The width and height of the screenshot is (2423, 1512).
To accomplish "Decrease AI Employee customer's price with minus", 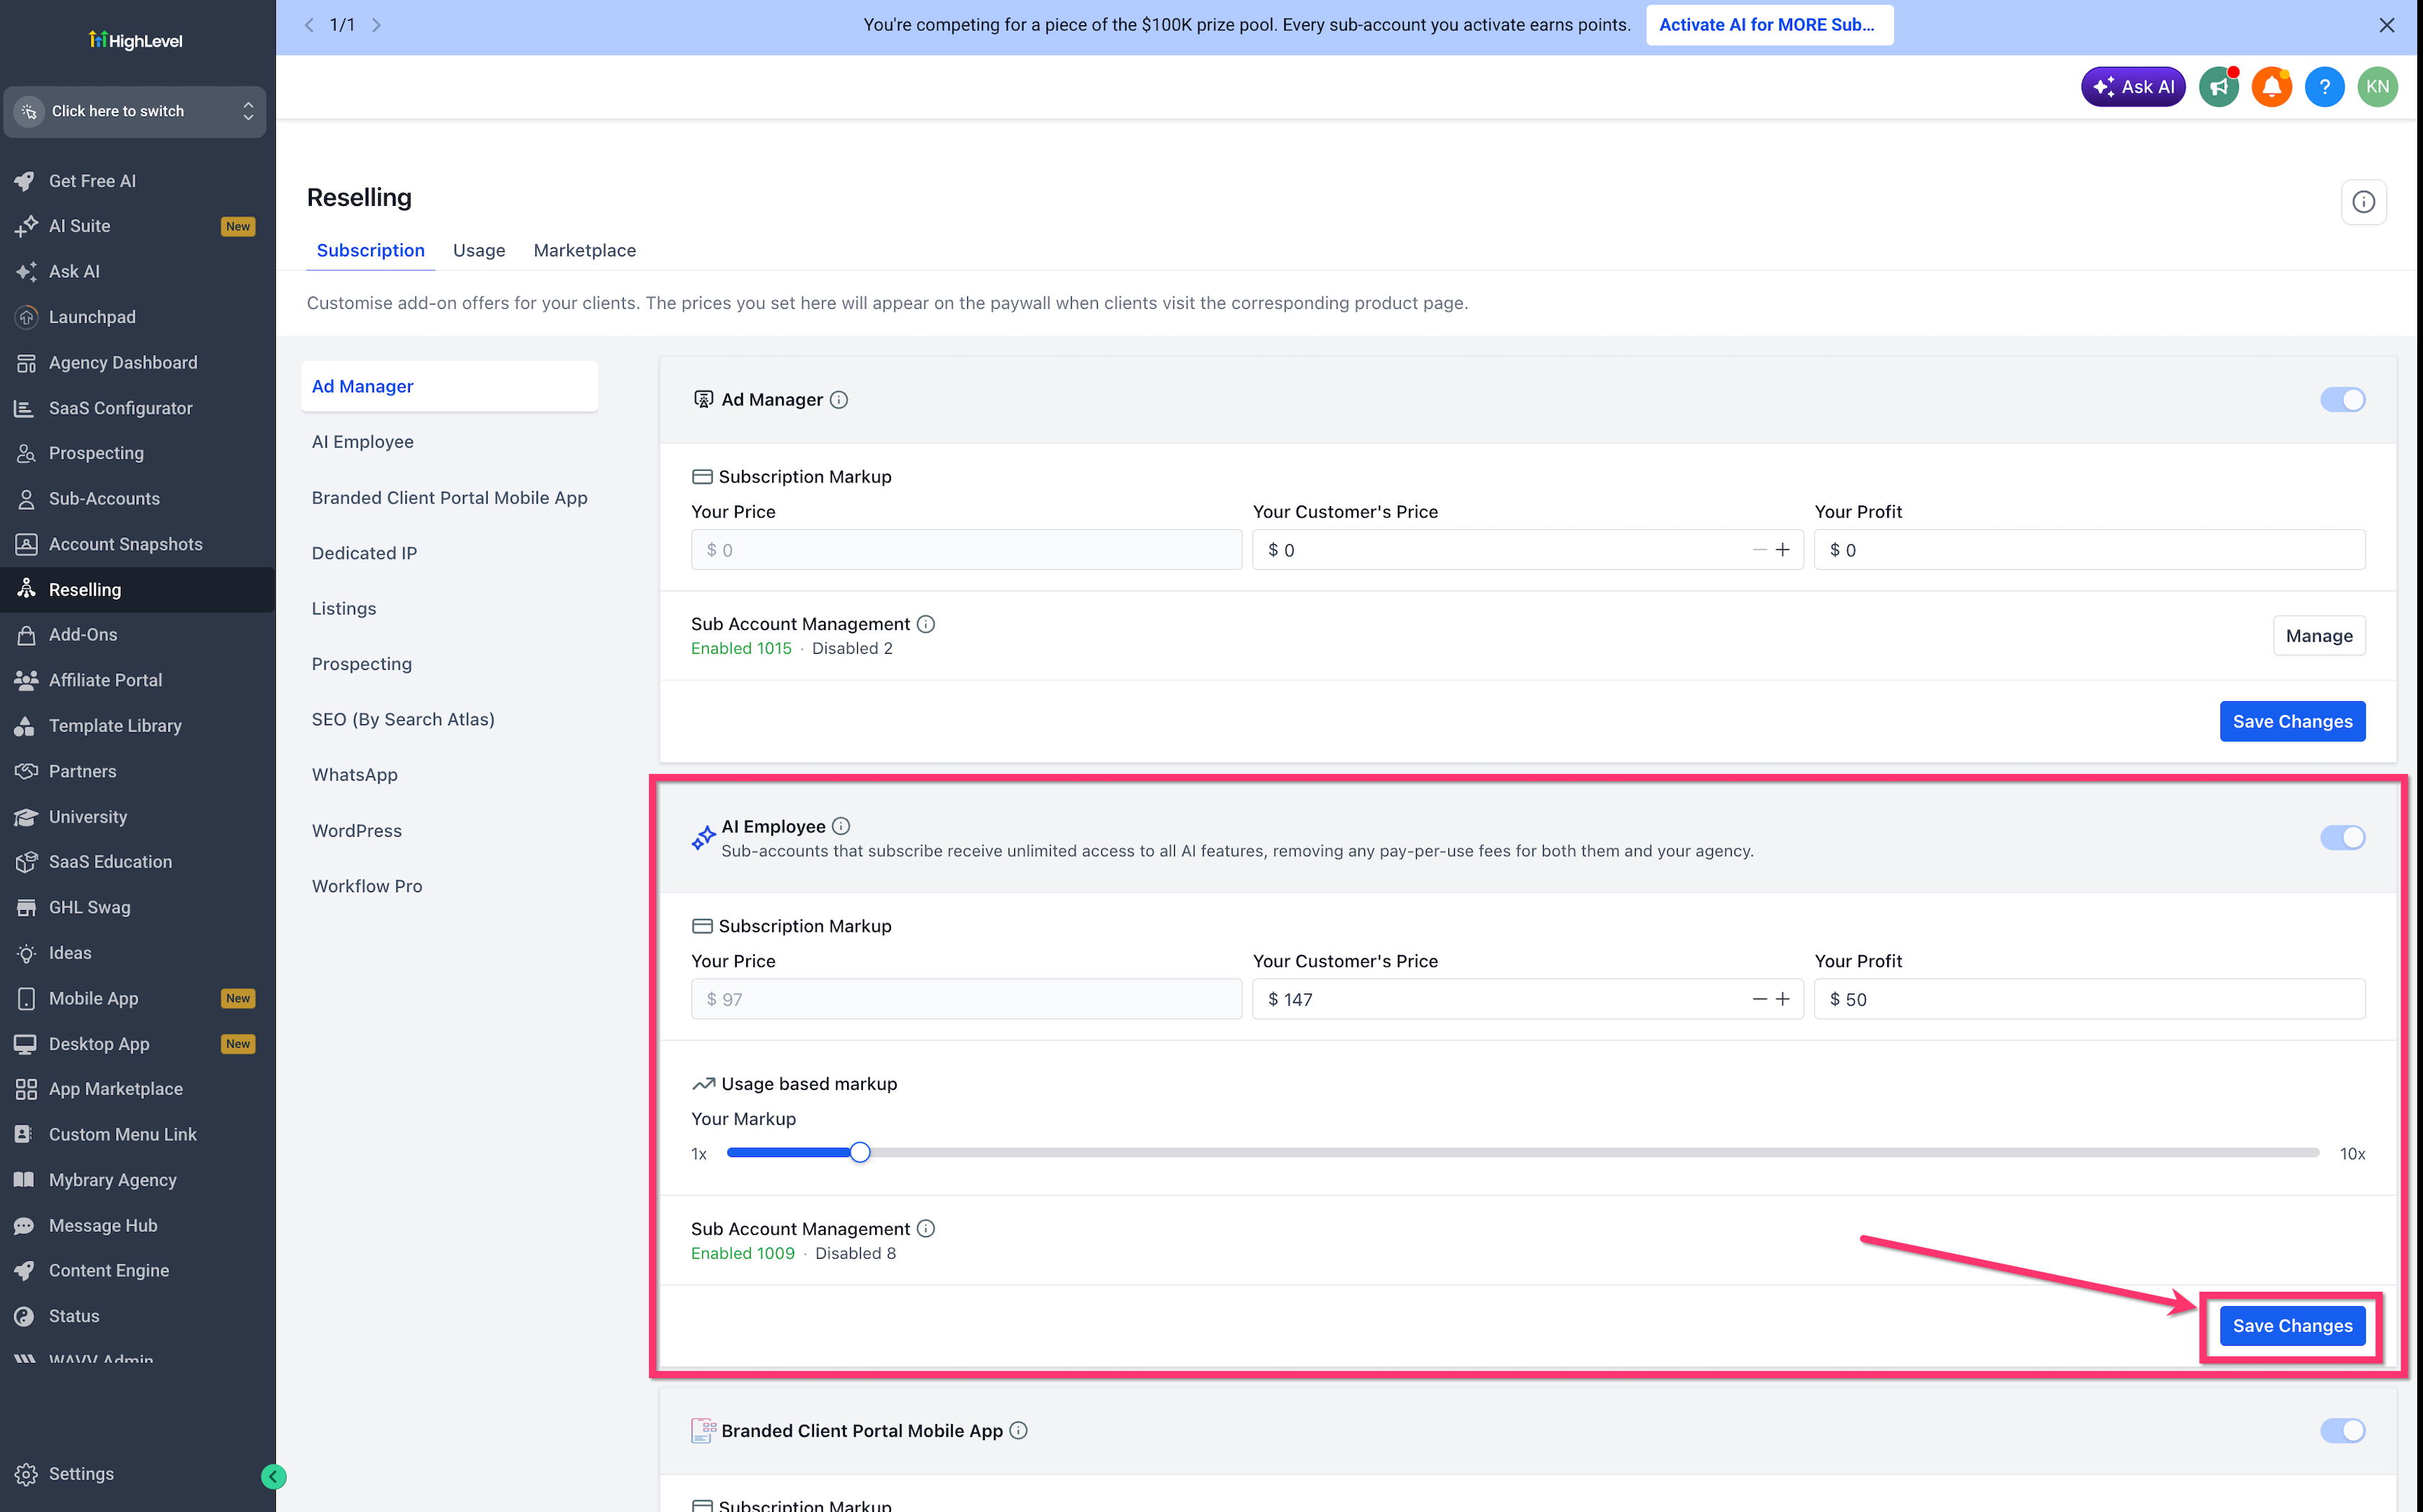I will 1760,999.
